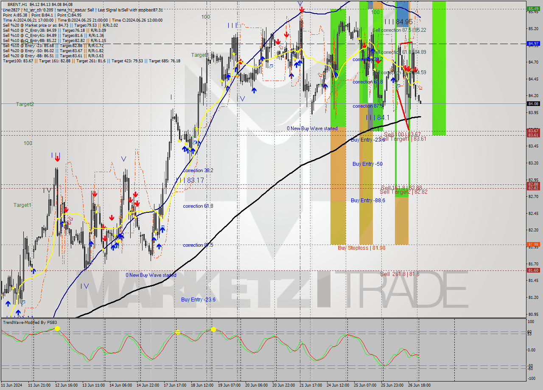This screenshot has height=390, width=543.
Task: Click the 80.95 value on price axis
Action: pyautogui.click(x=533, y=314)
